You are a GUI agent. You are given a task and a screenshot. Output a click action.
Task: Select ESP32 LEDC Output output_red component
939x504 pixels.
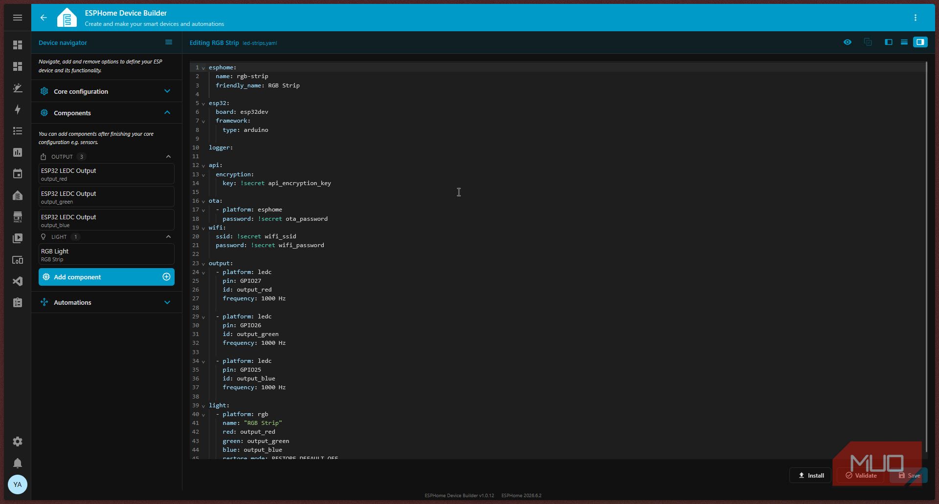[106, 174]
